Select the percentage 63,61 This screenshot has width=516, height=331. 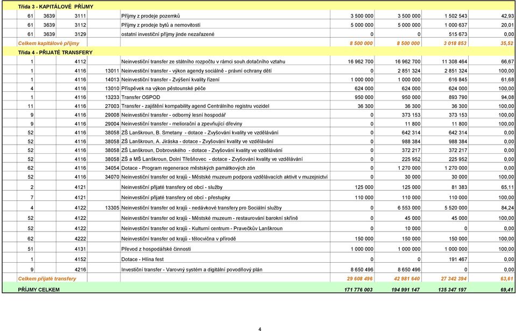507,279
